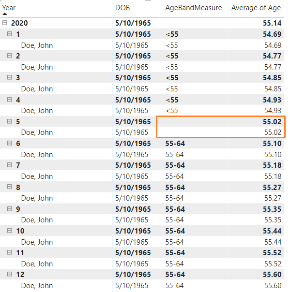
Task: Collapse month 10 row
Action: point(10,231)
